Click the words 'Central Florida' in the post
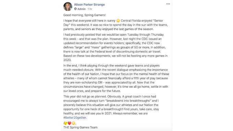 [131, 21]
